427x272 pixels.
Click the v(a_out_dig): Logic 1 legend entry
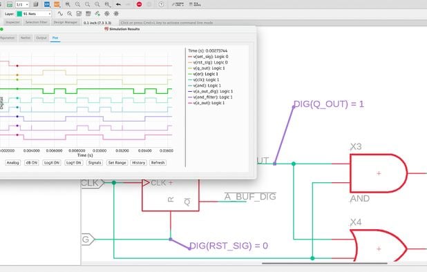(x=211, y=91)
